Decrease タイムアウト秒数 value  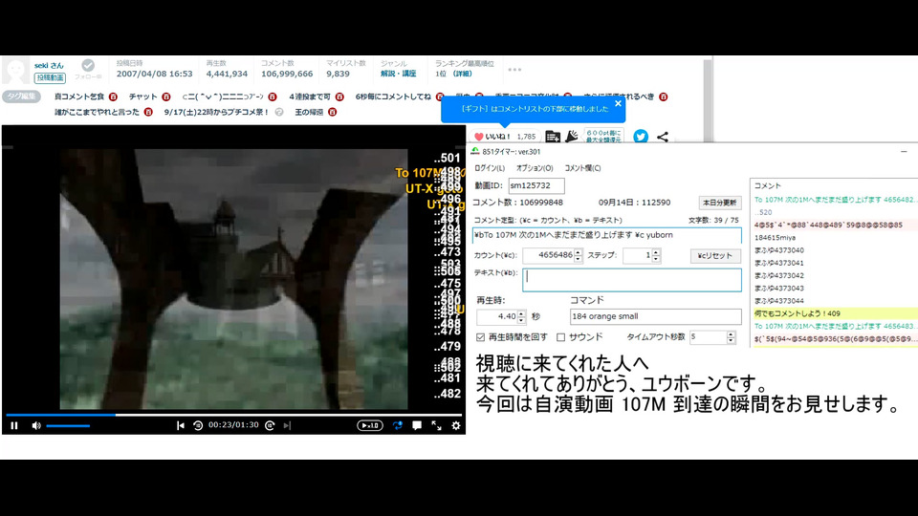[x=731, y=341]
